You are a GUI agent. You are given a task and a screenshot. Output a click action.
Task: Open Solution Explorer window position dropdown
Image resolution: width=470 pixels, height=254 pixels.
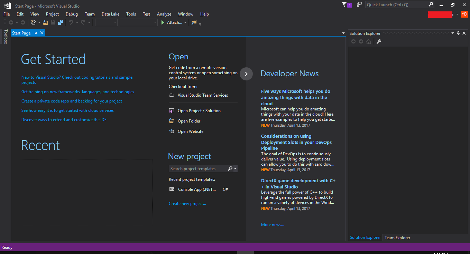452,33
